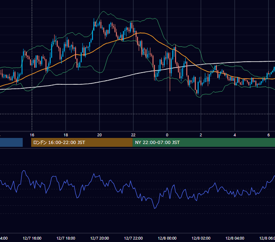
Task: Click the "12/8 04:00" date label
Action: tap(235, 238)
